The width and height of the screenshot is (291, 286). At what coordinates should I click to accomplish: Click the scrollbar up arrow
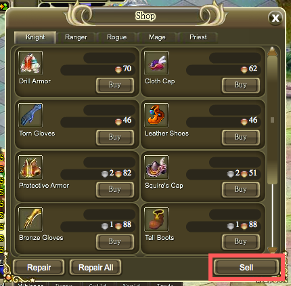[x=272, y=51]
